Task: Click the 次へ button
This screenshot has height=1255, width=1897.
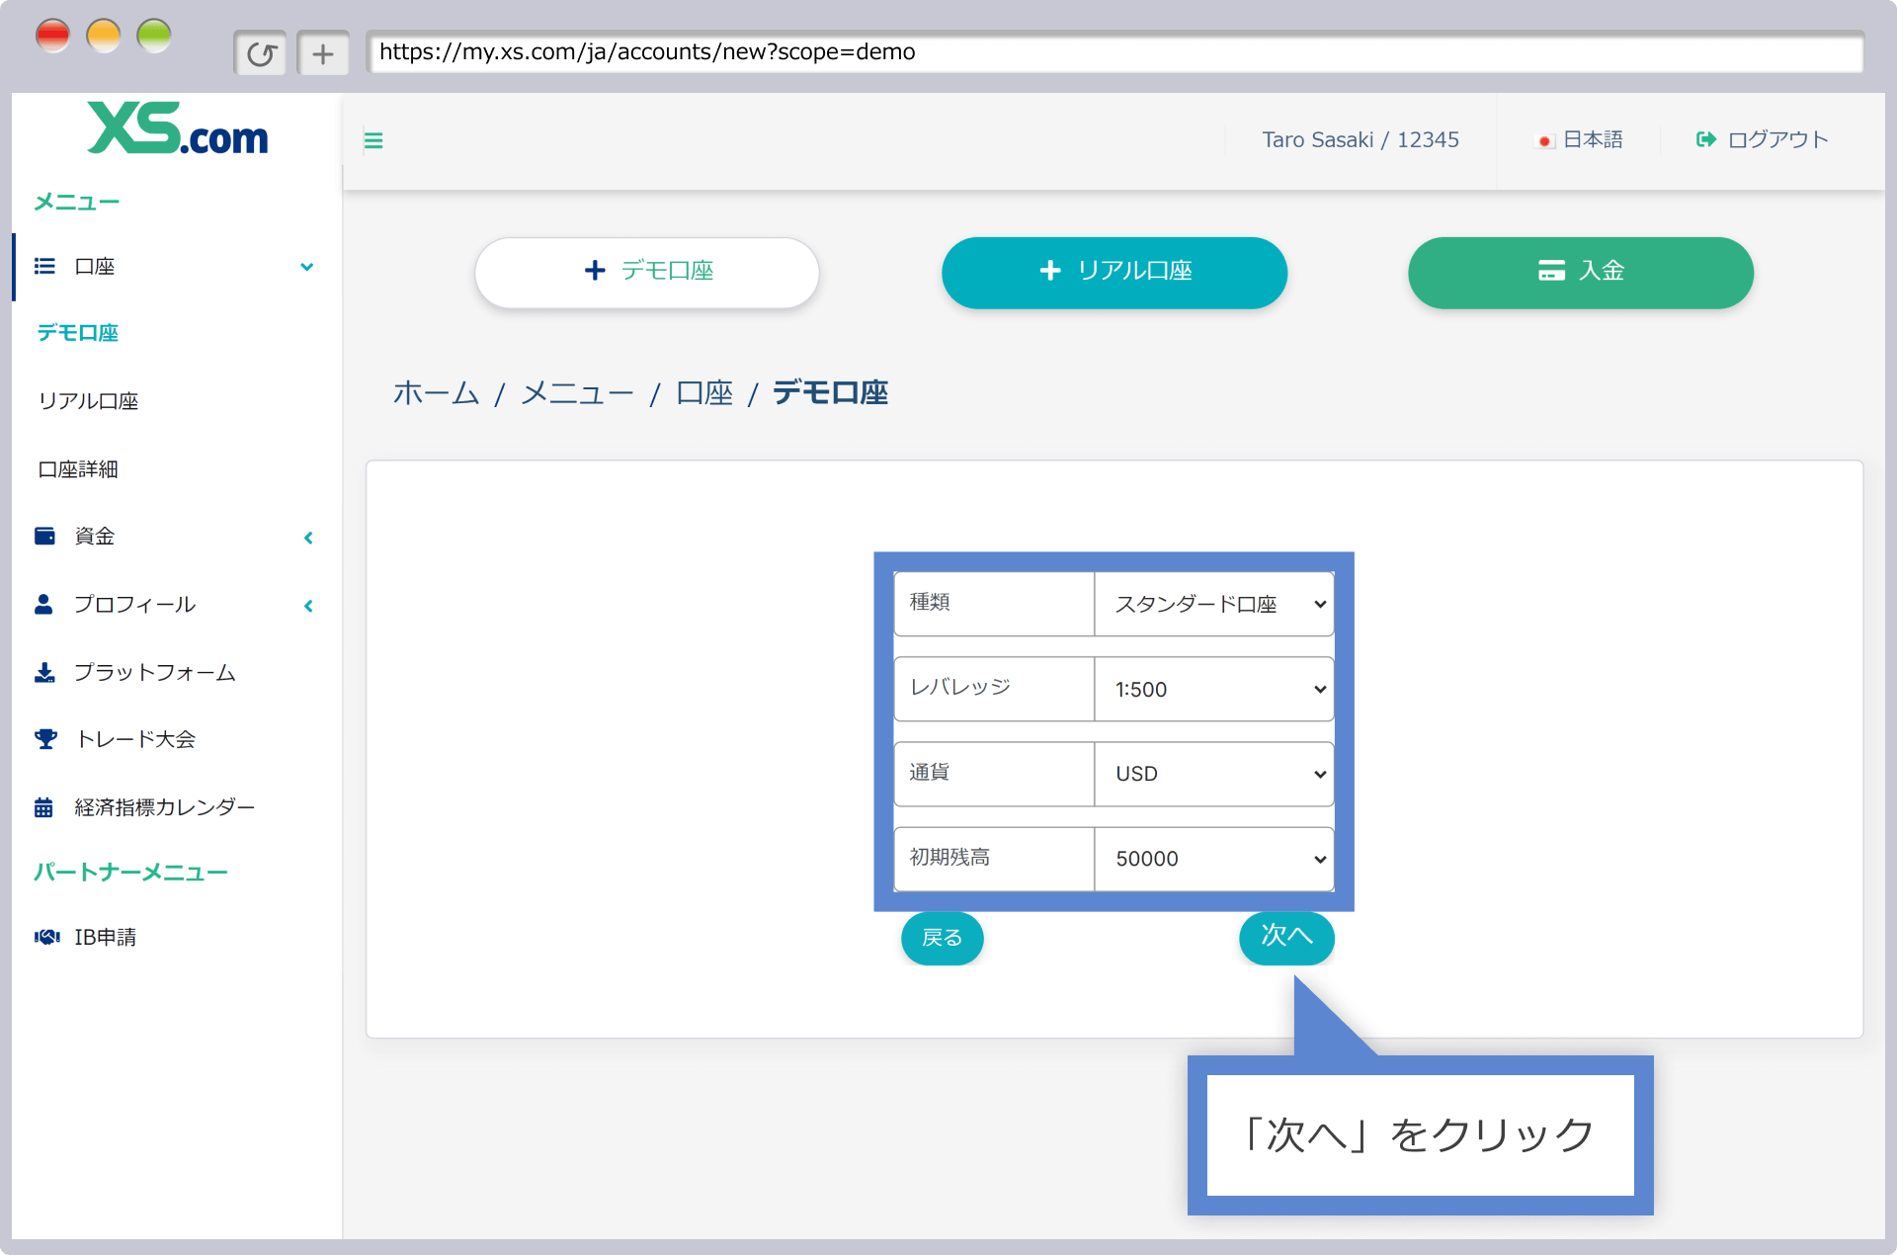Action: click(1286, 936)
